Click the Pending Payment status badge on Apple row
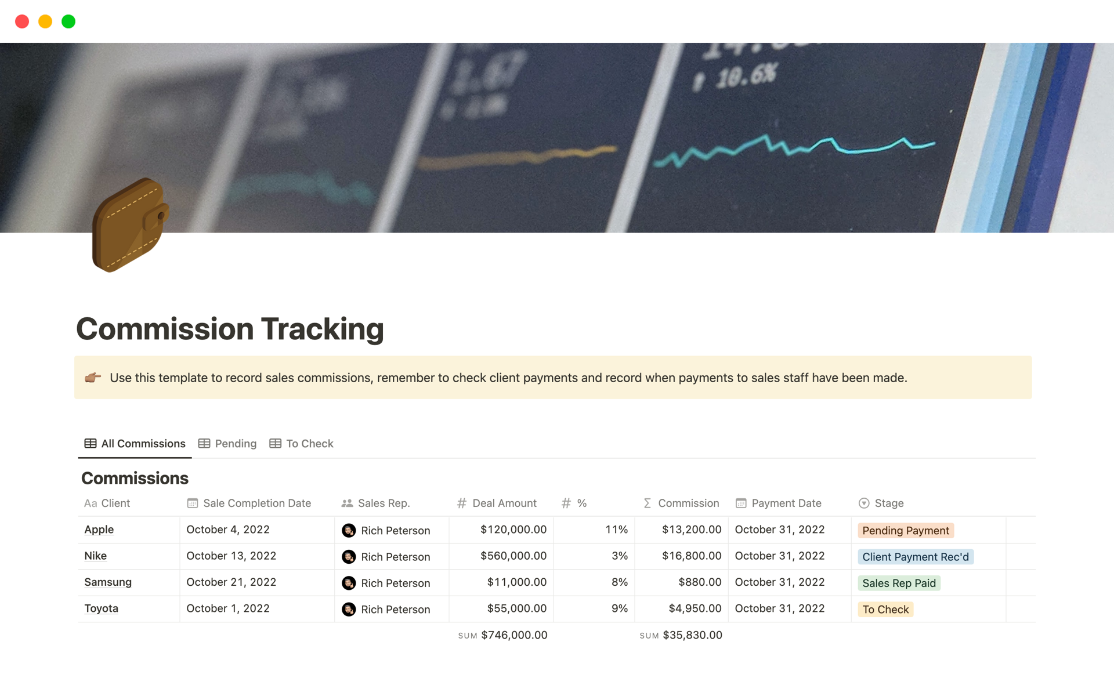The image size is (1114, 696). click(906, 529)
